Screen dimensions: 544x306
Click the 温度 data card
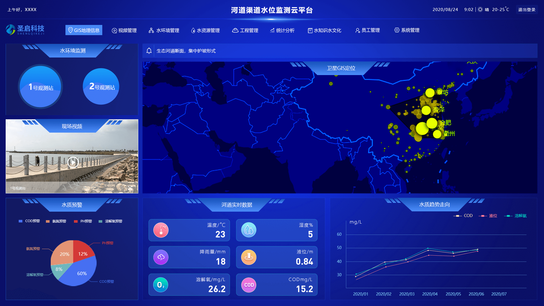pos(189,230)
